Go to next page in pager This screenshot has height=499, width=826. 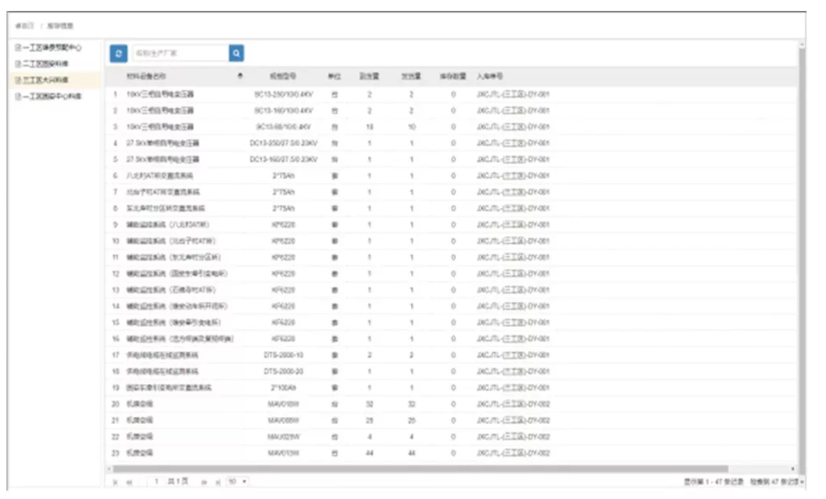[x=204, y=482]
